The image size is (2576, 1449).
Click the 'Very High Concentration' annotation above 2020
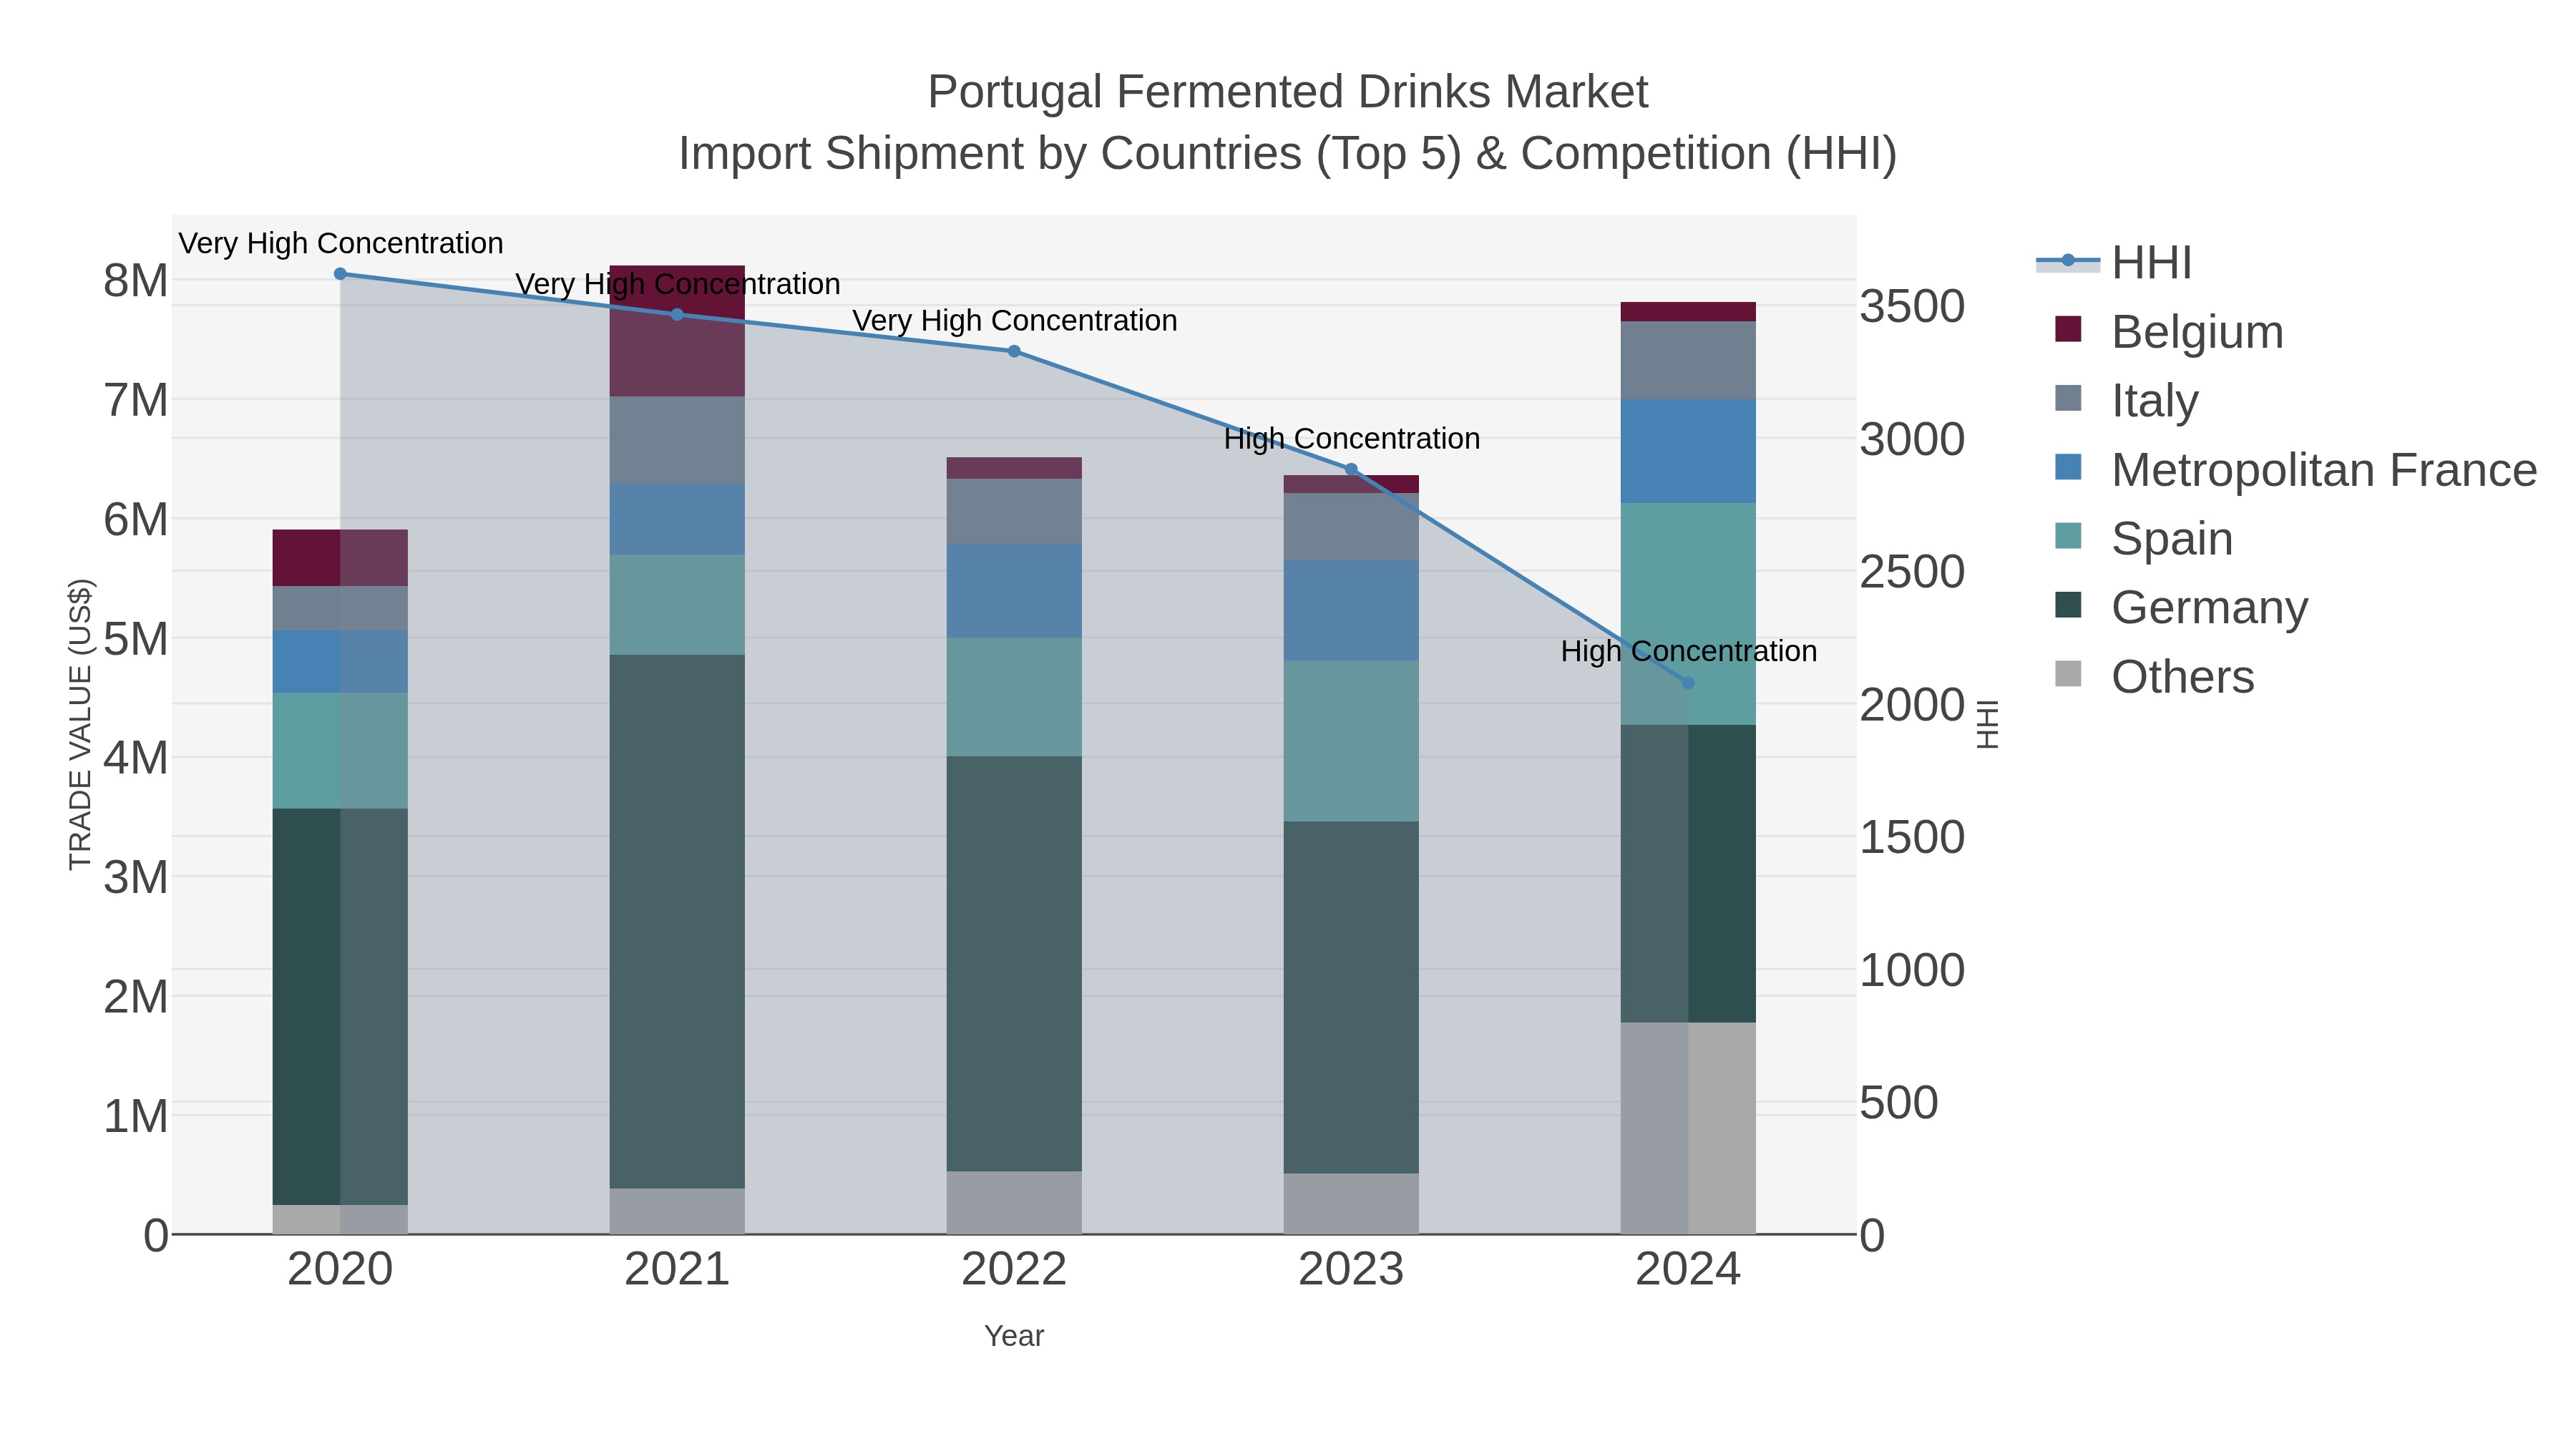point(341,243)
